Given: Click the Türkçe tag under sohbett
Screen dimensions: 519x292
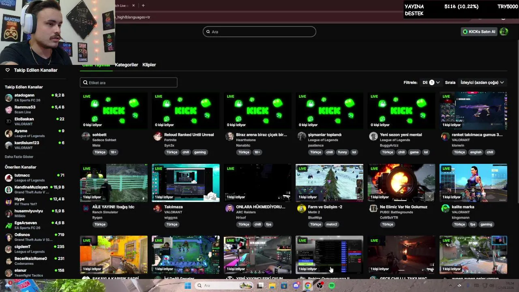Looking at the screenshot, I should tap(100, 152).
